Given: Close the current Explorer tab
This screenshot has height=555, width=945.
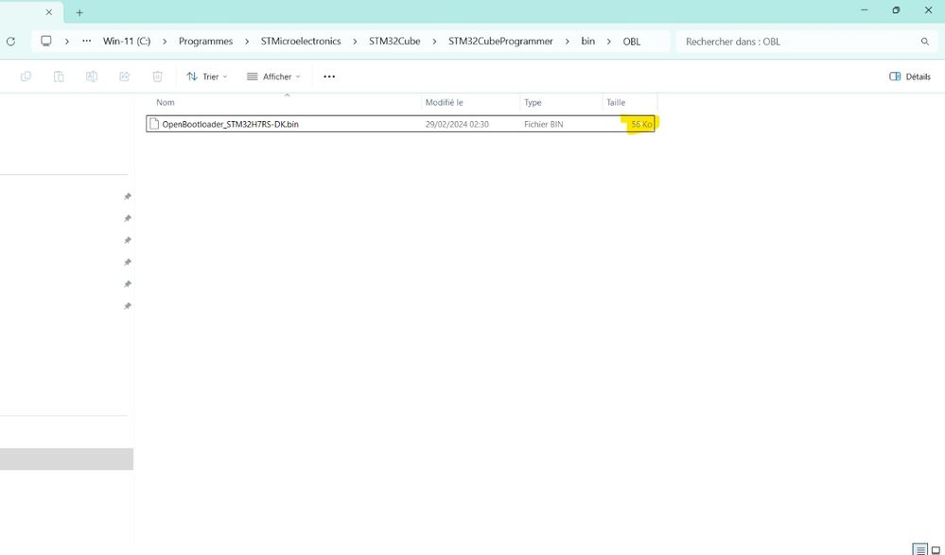Looking at the screenshot, I should click(x=49, y=12).
